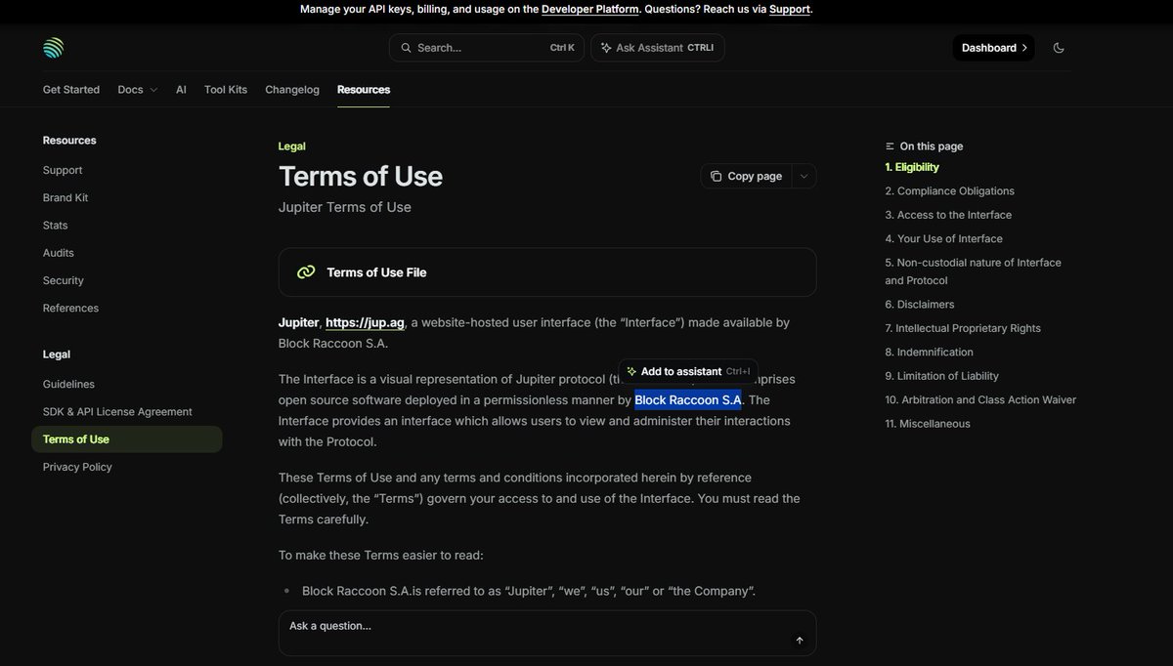Image resolution: width=1173 pixels, height=666 pixels.
Task: Toggle dark mode moon icon
Action: click(1059, 48)
